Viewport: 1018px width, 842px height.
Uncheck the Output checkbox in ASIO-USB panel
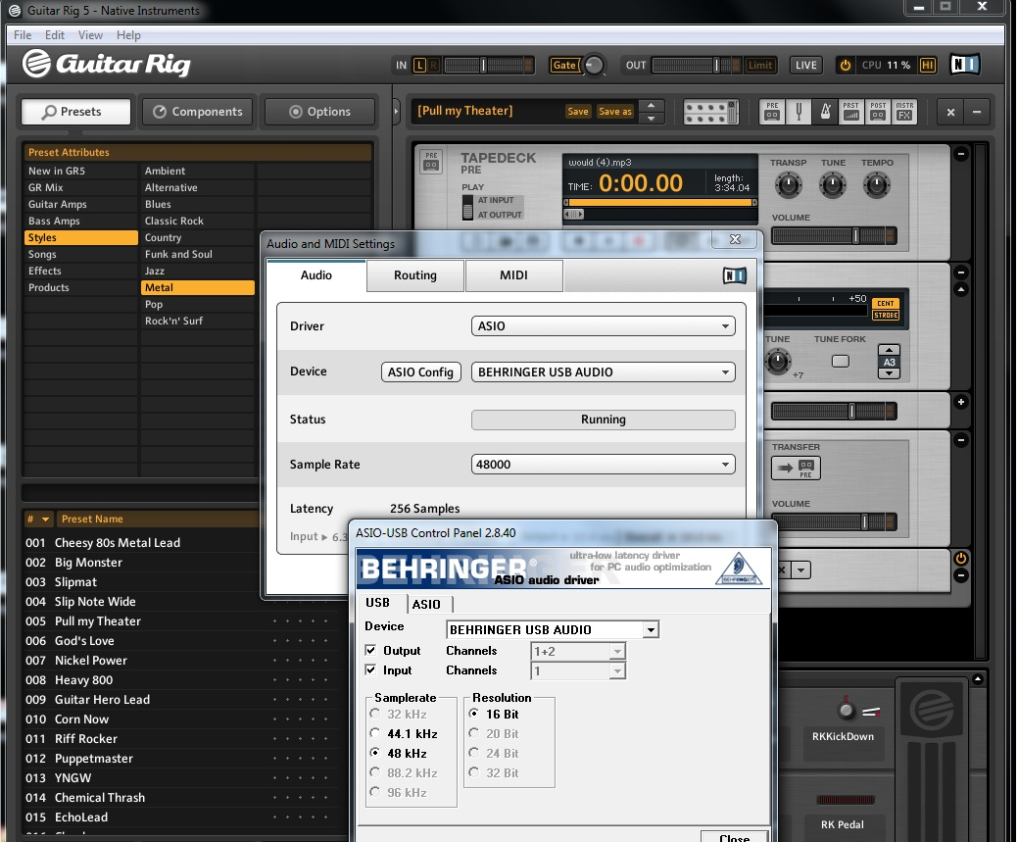tap(370, 651)
